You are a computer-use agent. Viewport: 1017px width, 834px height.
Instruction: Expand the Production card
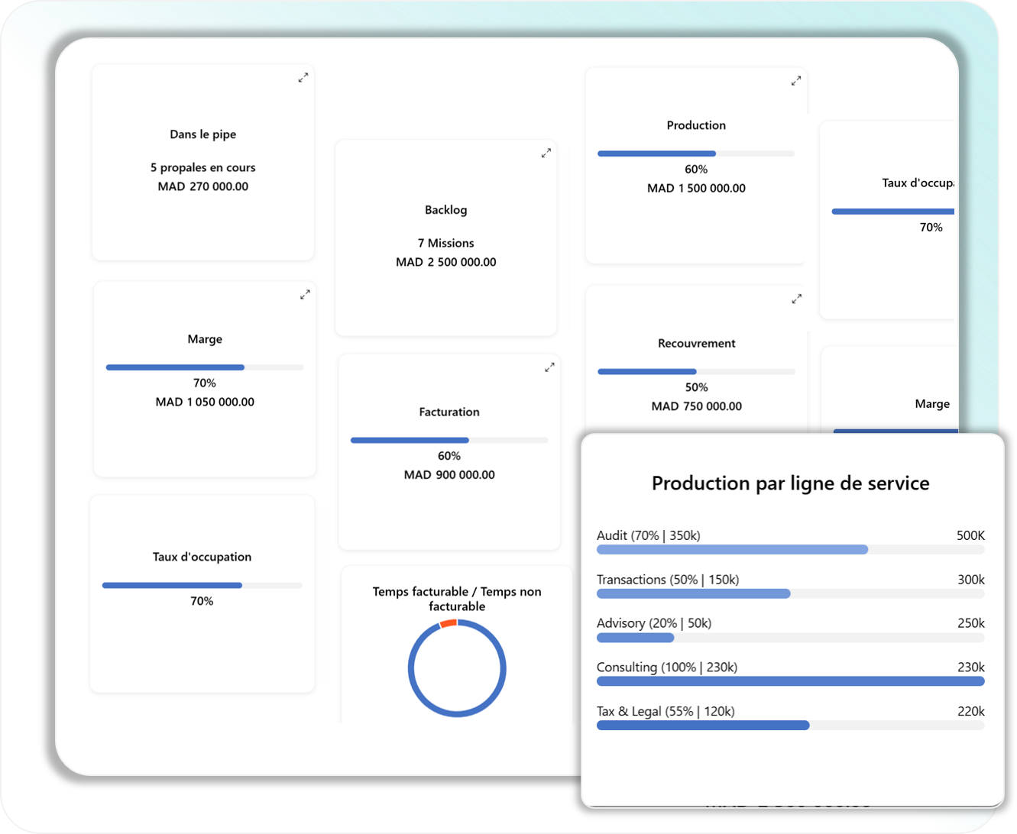click(x=796, y=80)
